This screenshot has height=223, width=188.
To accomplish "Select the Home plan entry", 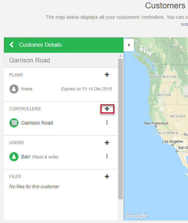I will [61, 89].
